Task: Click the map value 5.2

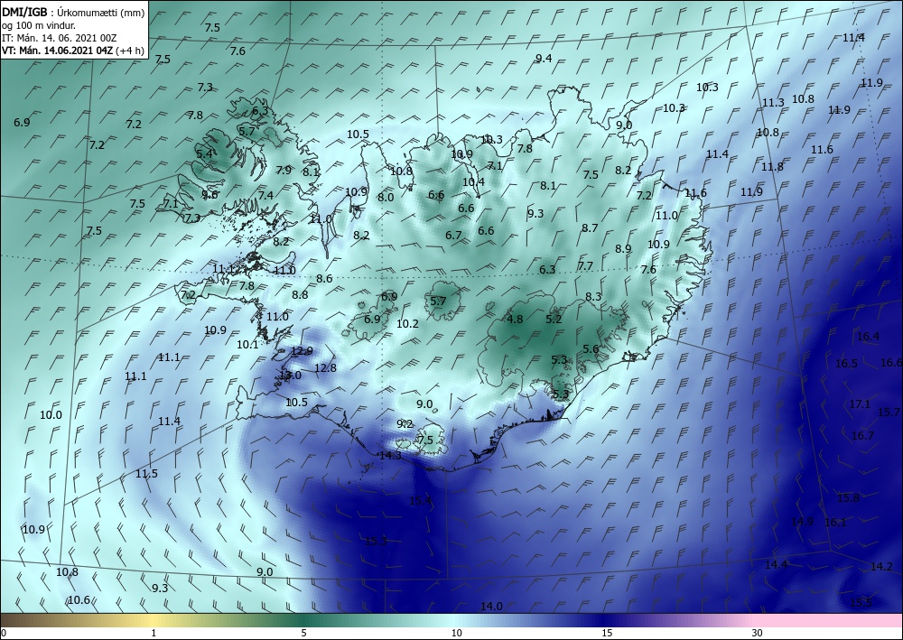Action: pyautogui.click(x=554, y=319)
